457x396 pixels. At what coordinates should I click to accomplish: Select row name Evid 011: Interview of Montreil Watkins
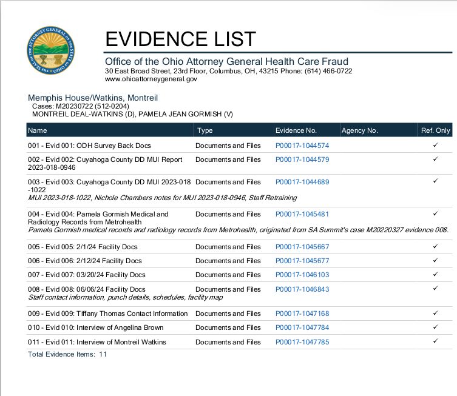96,342
